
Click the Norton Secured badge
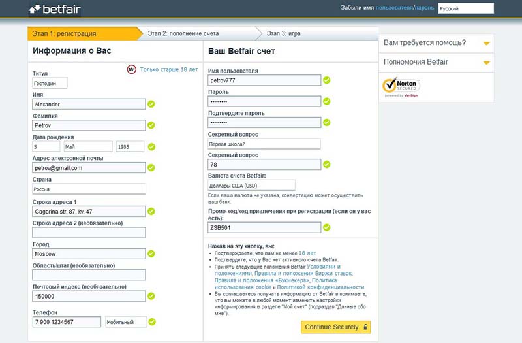(x=401, y=88)
